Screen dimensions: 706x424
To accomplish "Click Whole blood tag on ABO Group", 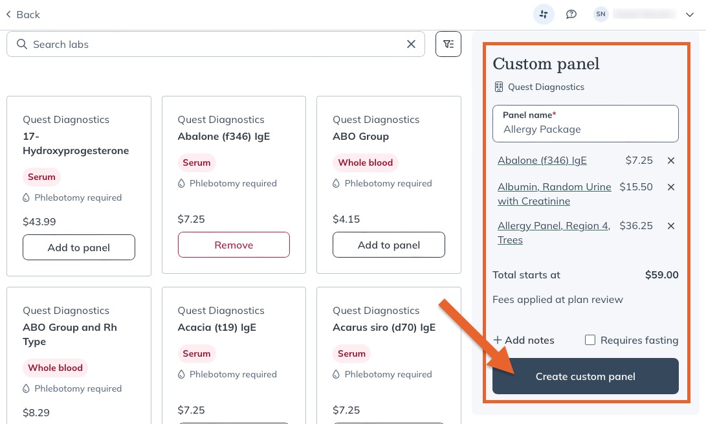I will click(x=365, y=162).
